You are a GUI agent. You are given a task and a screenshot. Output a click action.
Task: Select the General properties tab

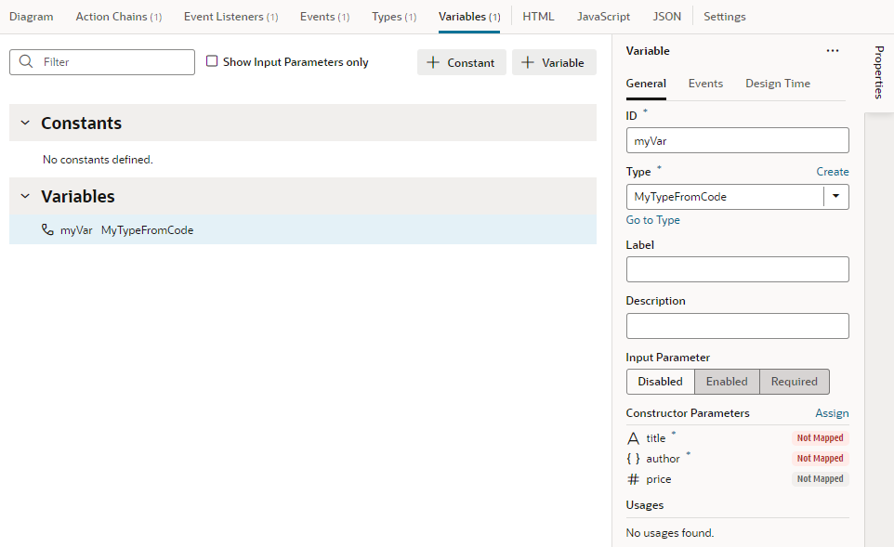pos(646,84)
